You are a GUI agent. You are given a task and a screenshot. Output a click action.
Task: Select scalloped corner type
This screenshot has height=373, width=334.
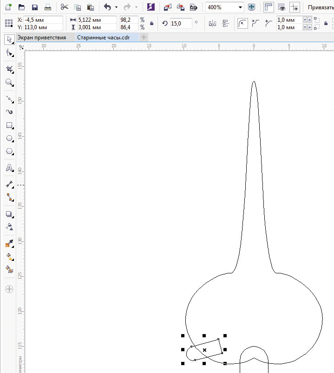pyautogui.click(x=255, y=23)
